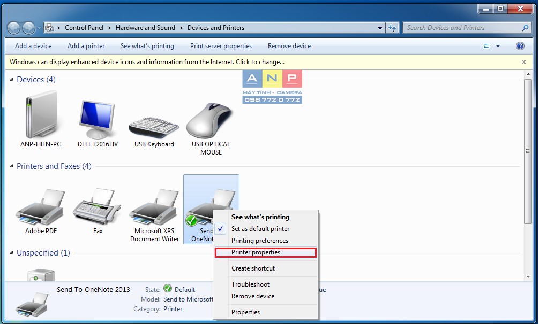Click the Hardware and Sound breadcrumb

[x=145, y=28]
